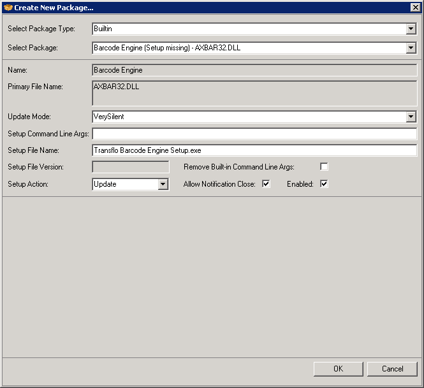The image size is (424, 388).
Task: Expand the Select Package dropdown list
Action: tap(411, 48)
